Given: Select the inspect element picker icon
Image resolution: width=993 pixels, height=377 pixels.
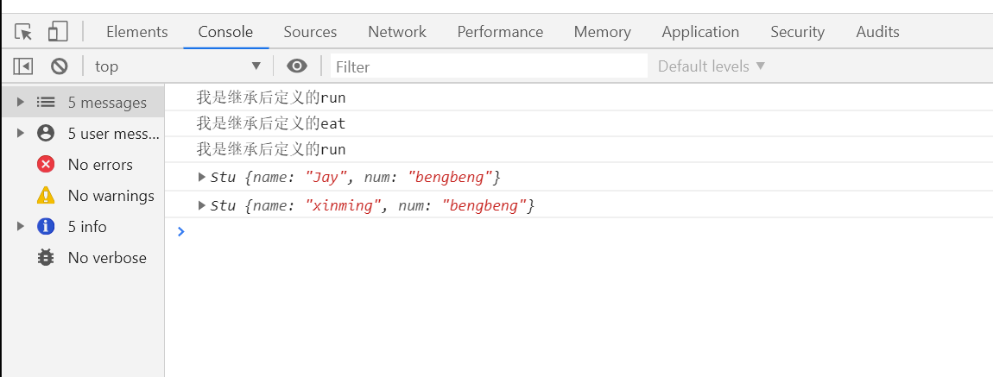Looking at the screenshot, I should 23,32.
